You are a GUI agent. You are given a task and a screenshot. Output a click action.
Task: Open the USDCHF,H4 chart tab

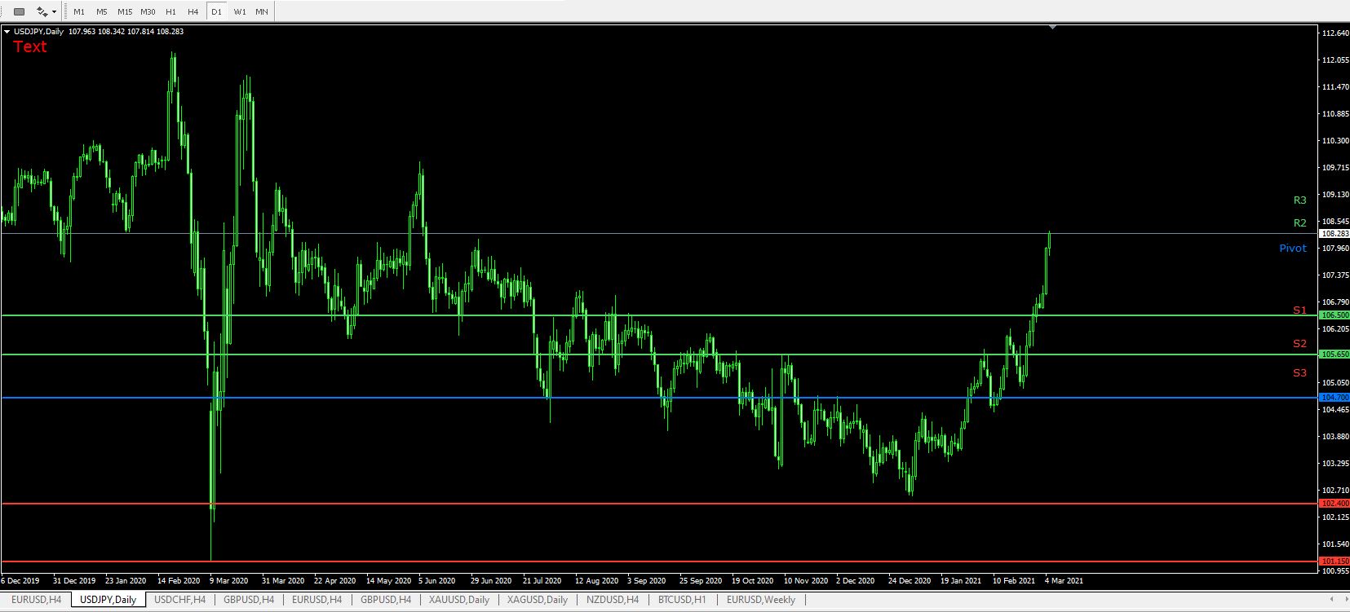point(179,600)
